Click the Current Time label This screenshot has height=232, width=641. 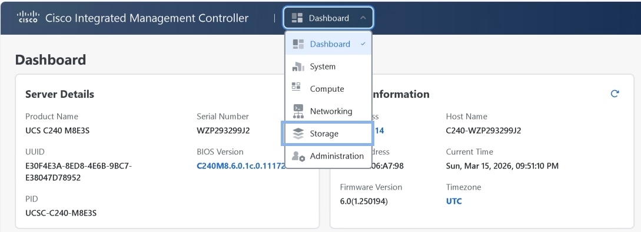(469, 152)
